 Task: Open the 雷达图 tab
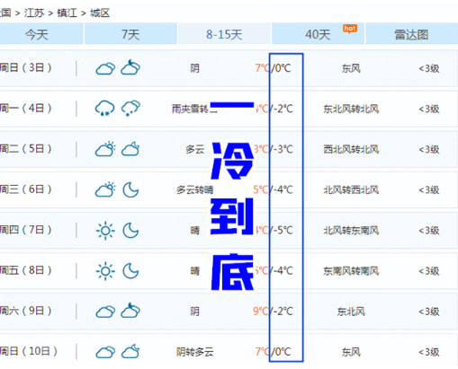[411, 34]
